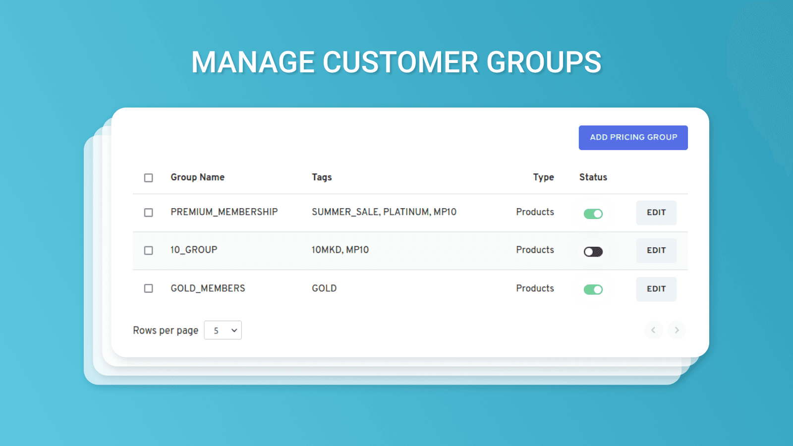This screenshot has width=793, height=446.
Task: Enable the 10_GROUP status toggle
Action: [593, 251]
